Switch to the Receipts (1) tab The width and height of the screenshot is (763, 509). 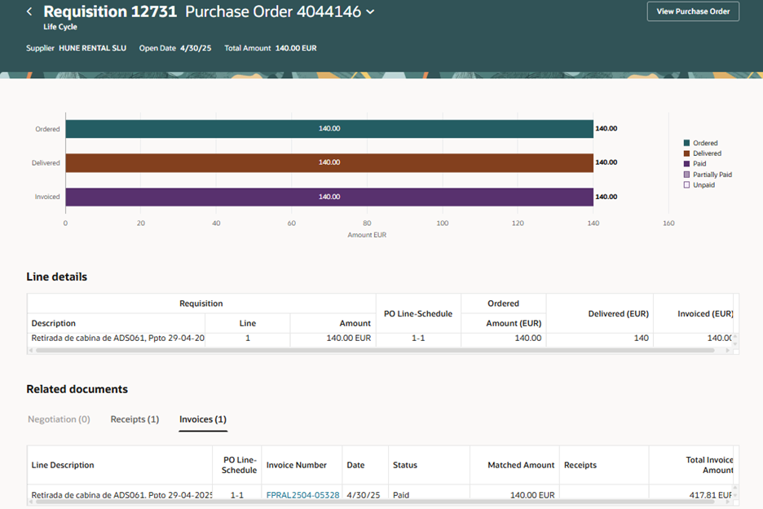pos(135,419)
